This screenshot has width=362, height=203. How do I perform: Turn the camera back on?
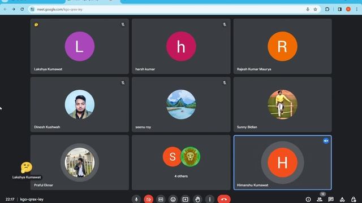(148, 199)
